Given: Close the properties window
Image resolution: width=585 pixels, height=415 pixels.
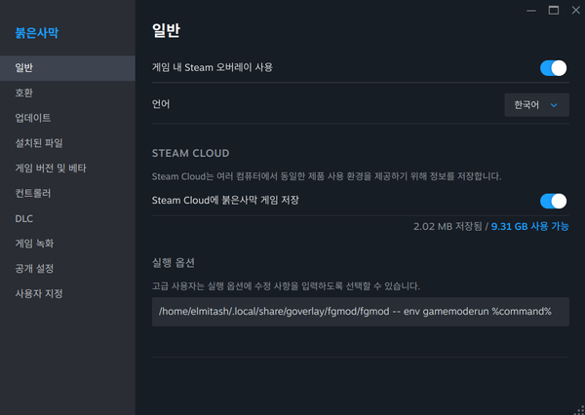Looking at the screenshot, I should coord(576,11).
